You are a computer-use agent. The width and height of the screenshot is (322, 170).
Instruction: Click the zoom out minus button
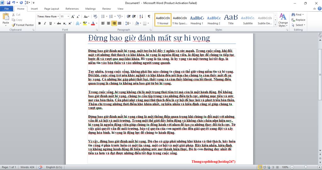292,167
